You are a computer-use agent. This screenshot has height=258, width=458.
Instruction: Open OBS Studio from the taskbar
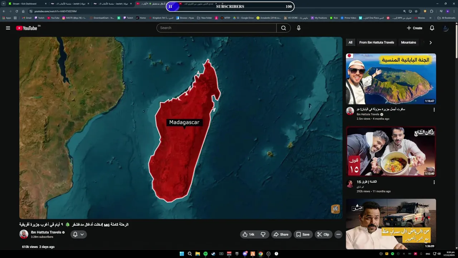[x=268, y=254]
